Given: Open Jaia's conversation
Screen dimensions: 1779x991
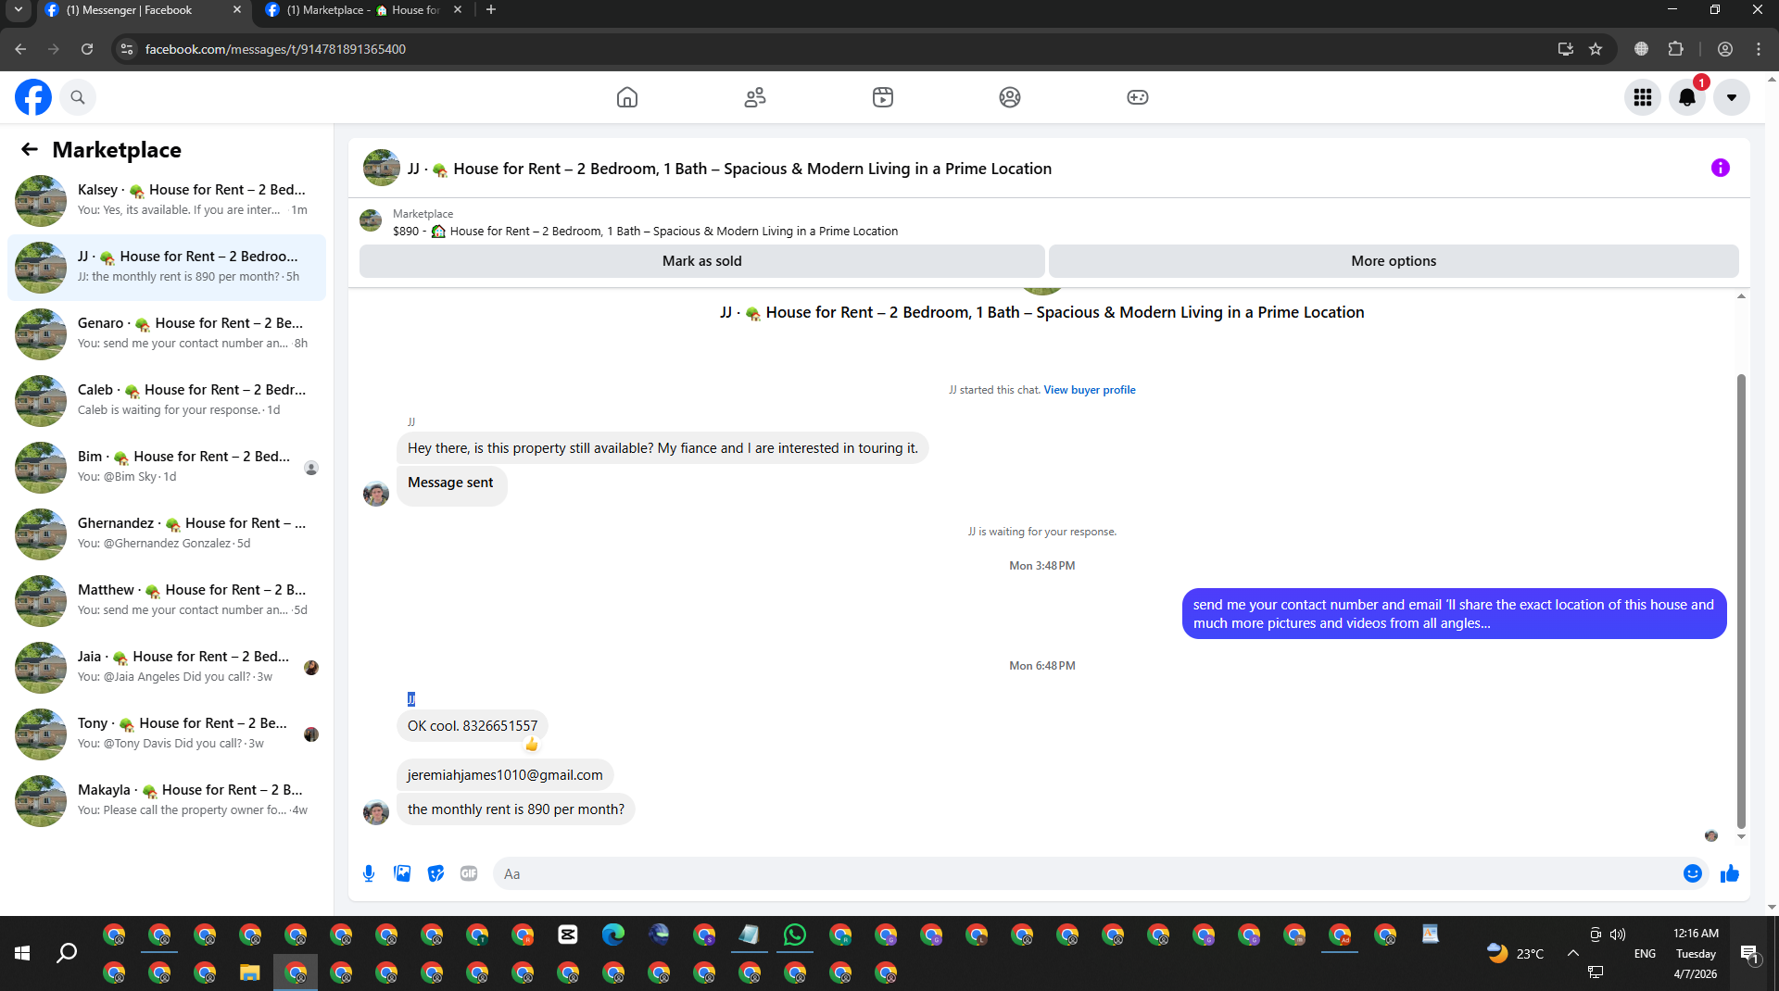Looking at the screenshot, I should pyautogui.click(x=167, y=667).
